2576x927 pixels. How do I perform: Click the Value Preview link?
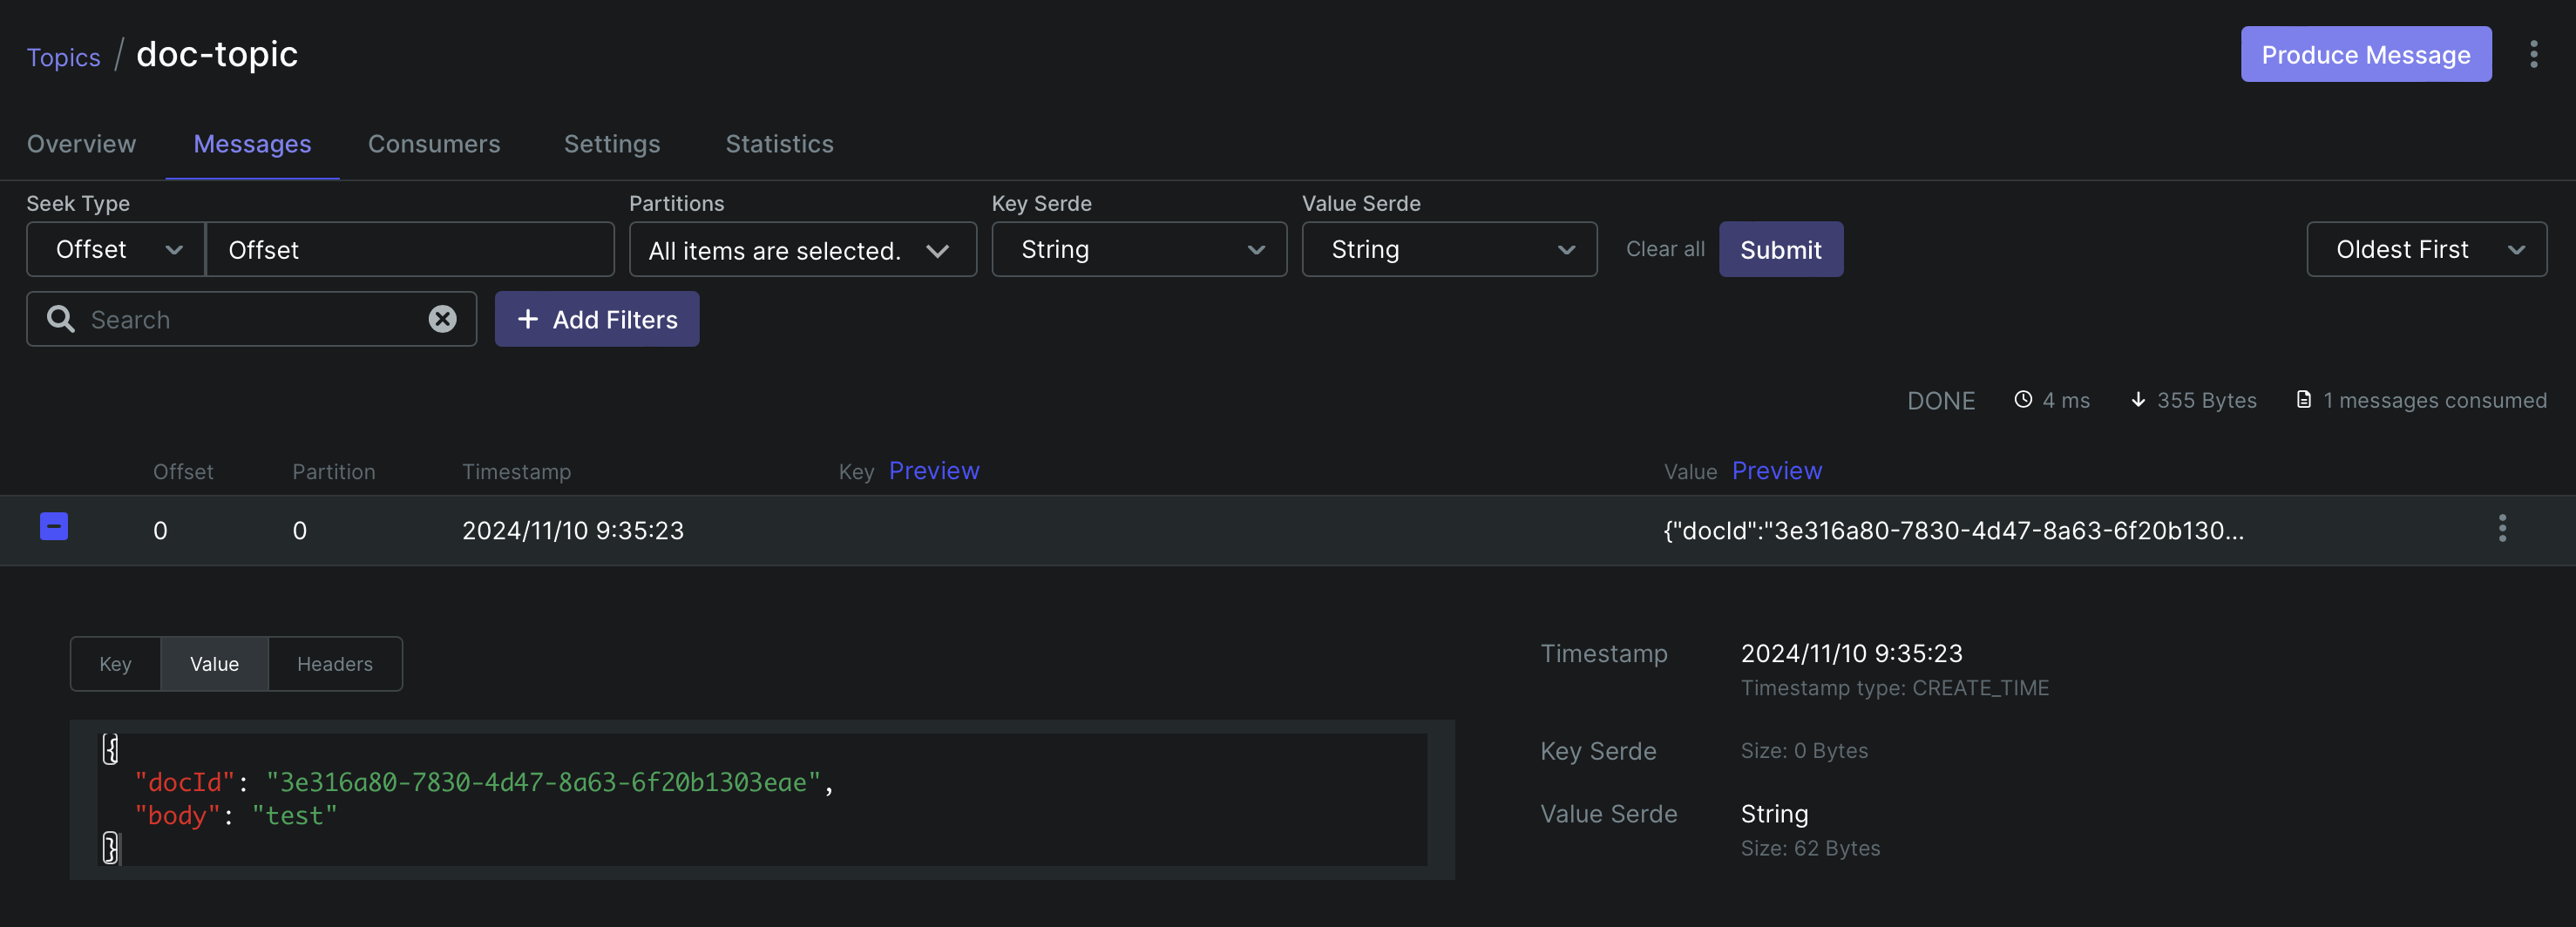[x=1776, y=471]
